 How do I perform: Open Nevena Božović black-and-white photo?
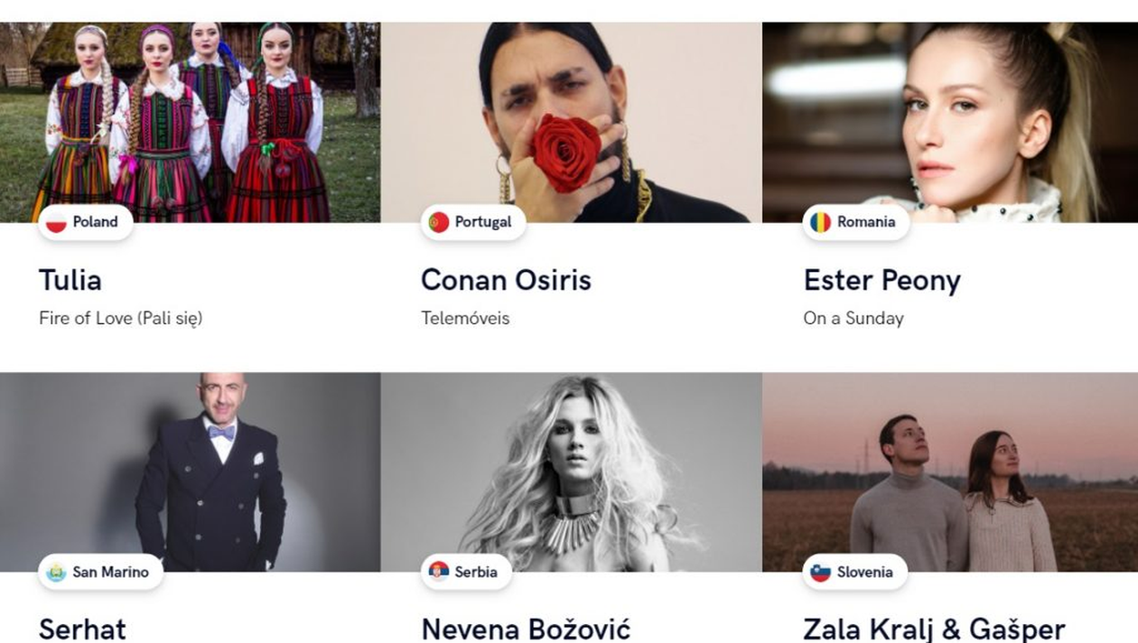tap(572, 471)
